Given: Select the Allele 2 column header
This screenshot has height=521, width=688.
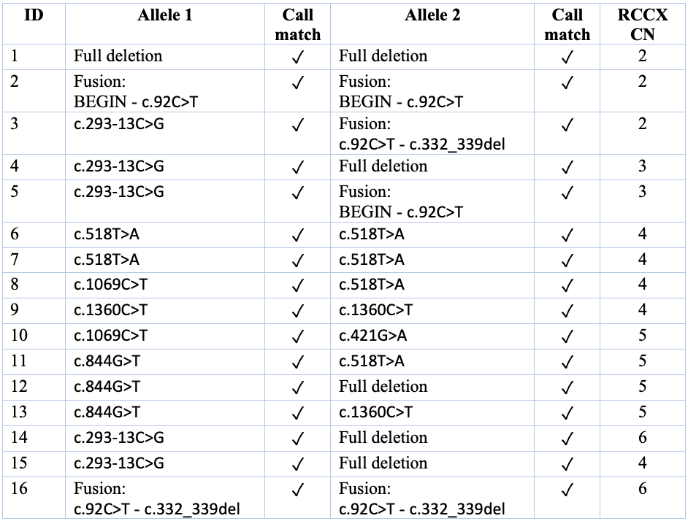Looking at the screenshot, I should pyautogui.click(x=432, y=15).
